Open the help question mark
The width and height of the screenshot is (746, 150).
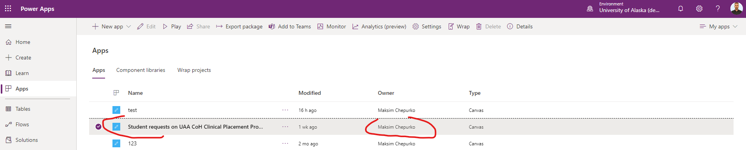(718, 9)
